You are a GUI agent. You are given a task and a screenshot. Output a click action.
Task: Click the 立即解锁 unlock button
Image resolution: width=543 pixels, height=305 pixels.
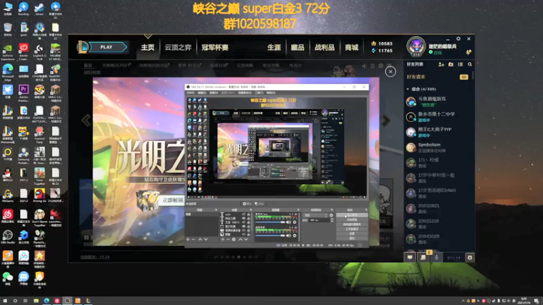point(172,200)
